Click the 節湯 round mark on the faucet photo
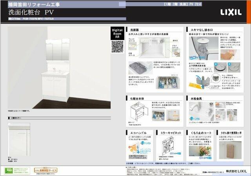 (211, 105)
